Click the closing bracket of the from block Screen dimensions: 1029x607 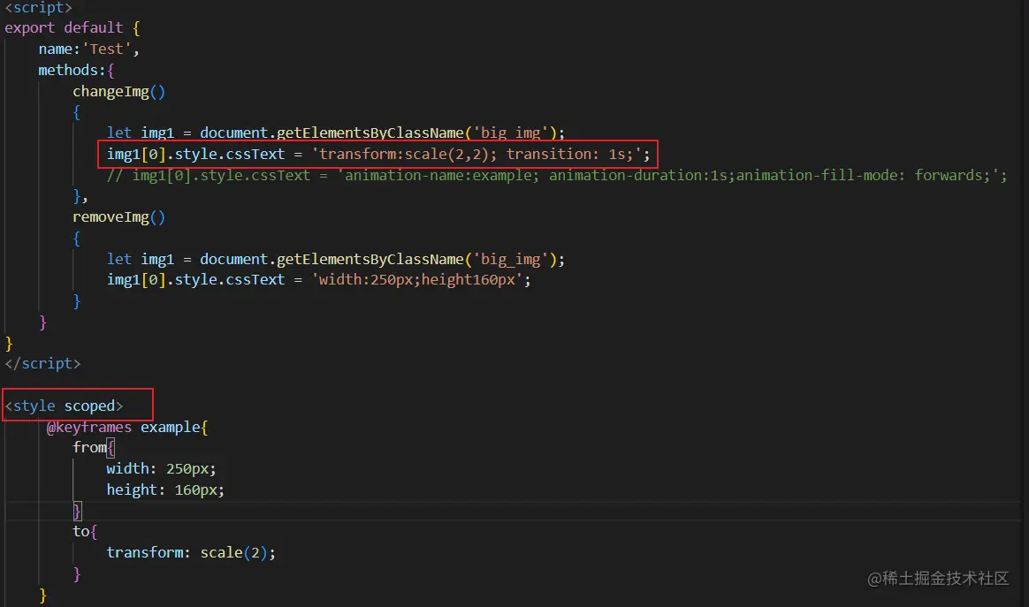coord(77,511)
